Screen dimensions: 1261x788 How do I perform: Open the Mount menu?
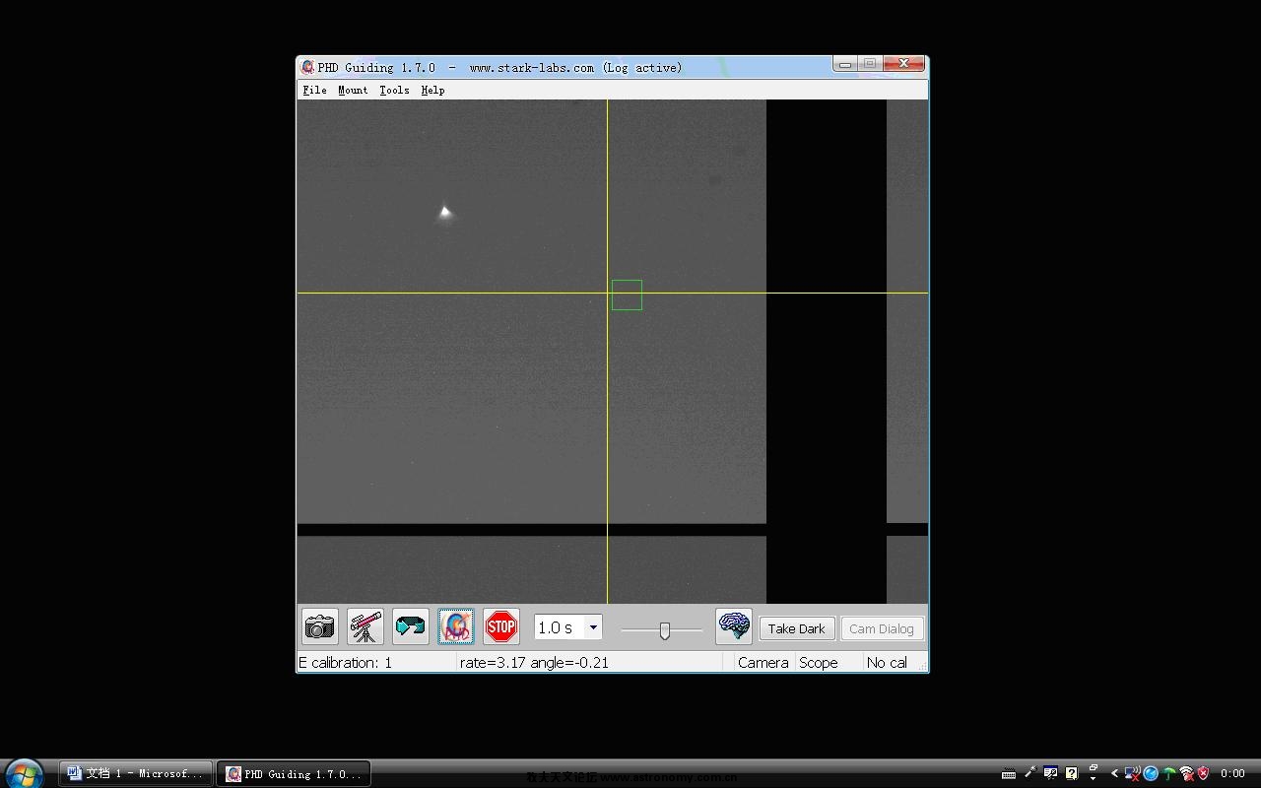click(353, 90)
